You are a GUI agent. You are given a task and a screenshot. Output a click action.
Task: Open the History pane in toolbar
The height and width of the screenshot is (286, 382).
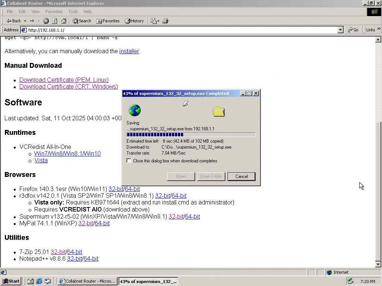tap(134, 21)
